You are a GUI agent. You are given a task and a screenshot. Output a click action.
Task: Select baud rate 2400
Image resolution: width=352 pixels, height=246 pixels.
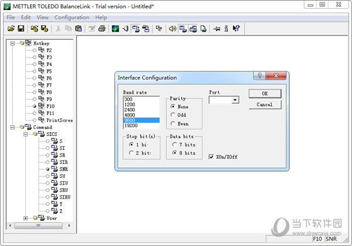(x=141, y=110)
